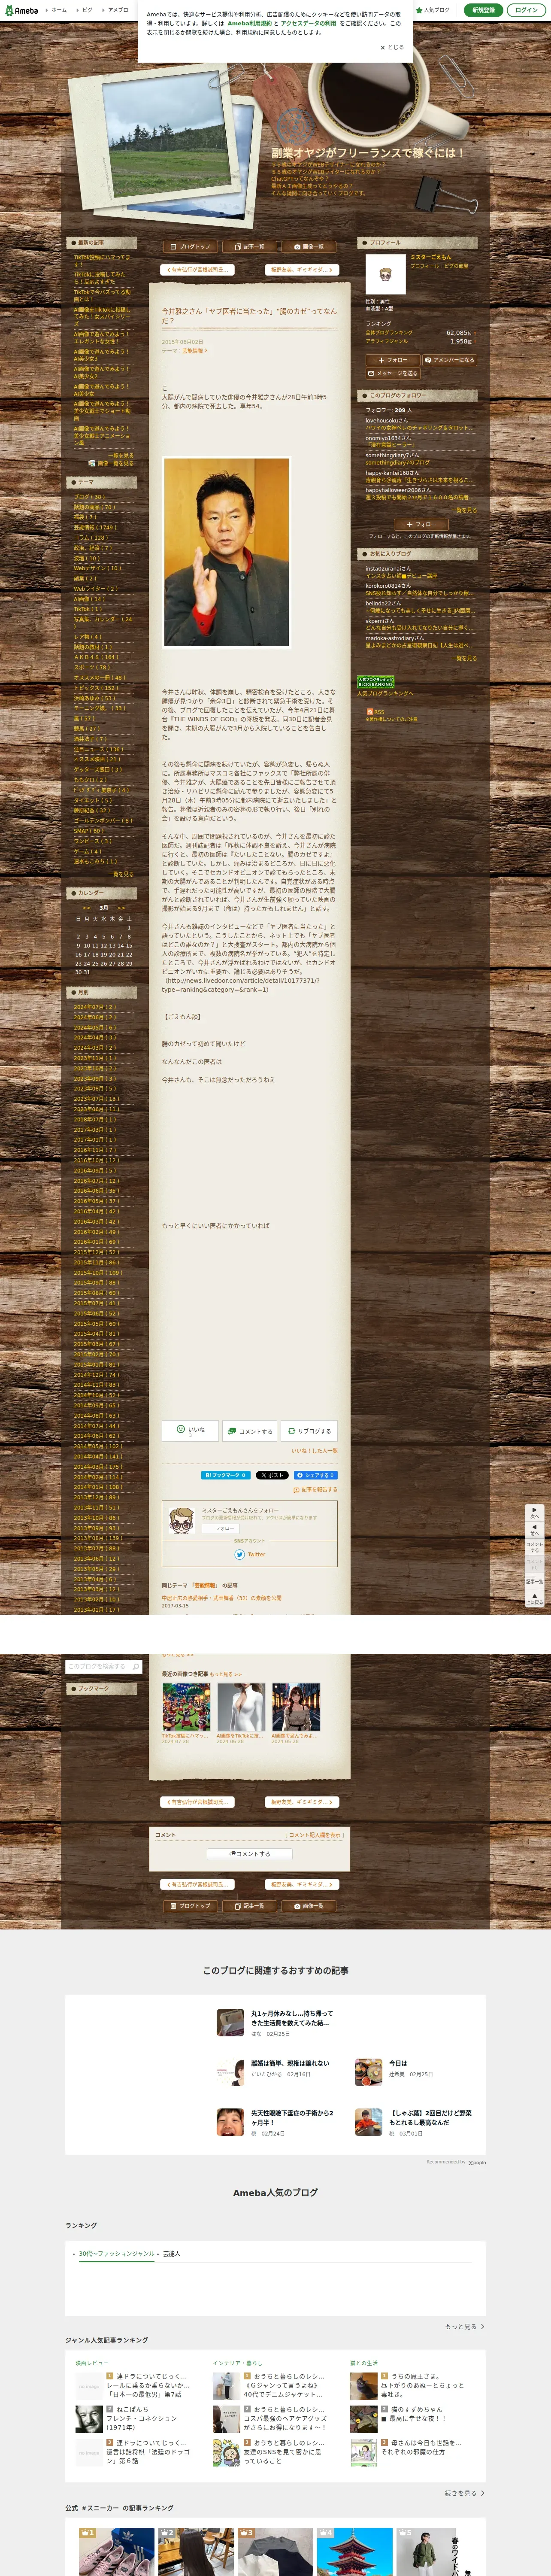The height and width of the screenshot is (2576, 551).
Task: Click 記事を報告する flag link
Action: pyautogui.click(x=315, y=1490)
